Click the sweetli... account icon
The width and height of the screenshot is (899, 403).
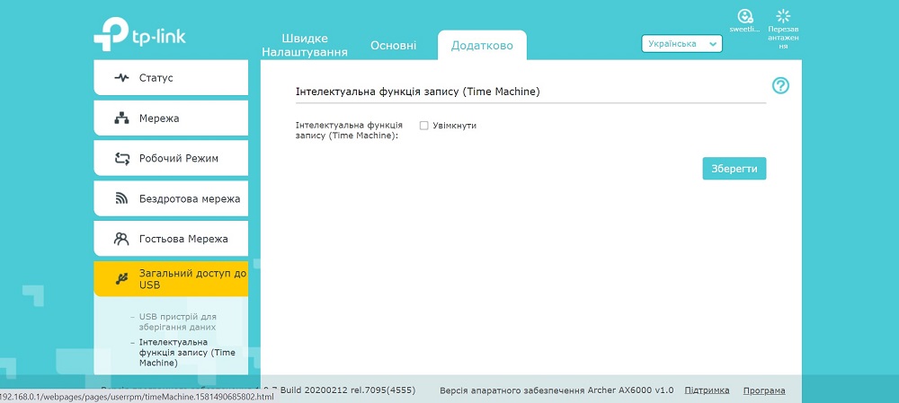pyautogui.click(x=744, y=16)
